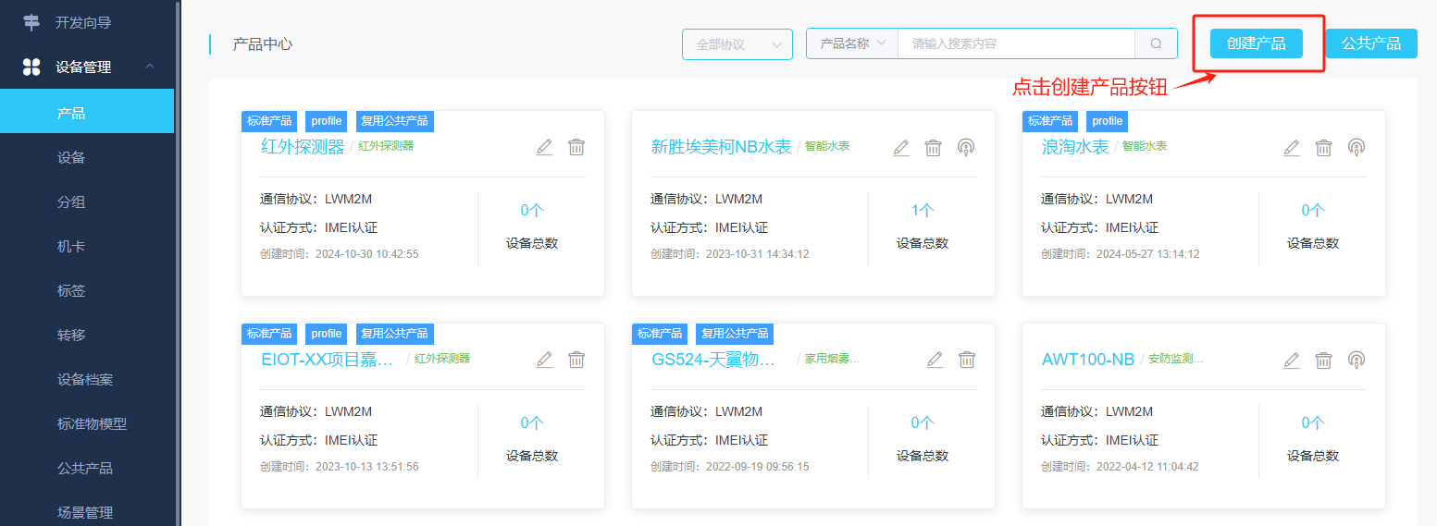Click the 创建产品 button
1437x526 pixels.
point(1256,43)
